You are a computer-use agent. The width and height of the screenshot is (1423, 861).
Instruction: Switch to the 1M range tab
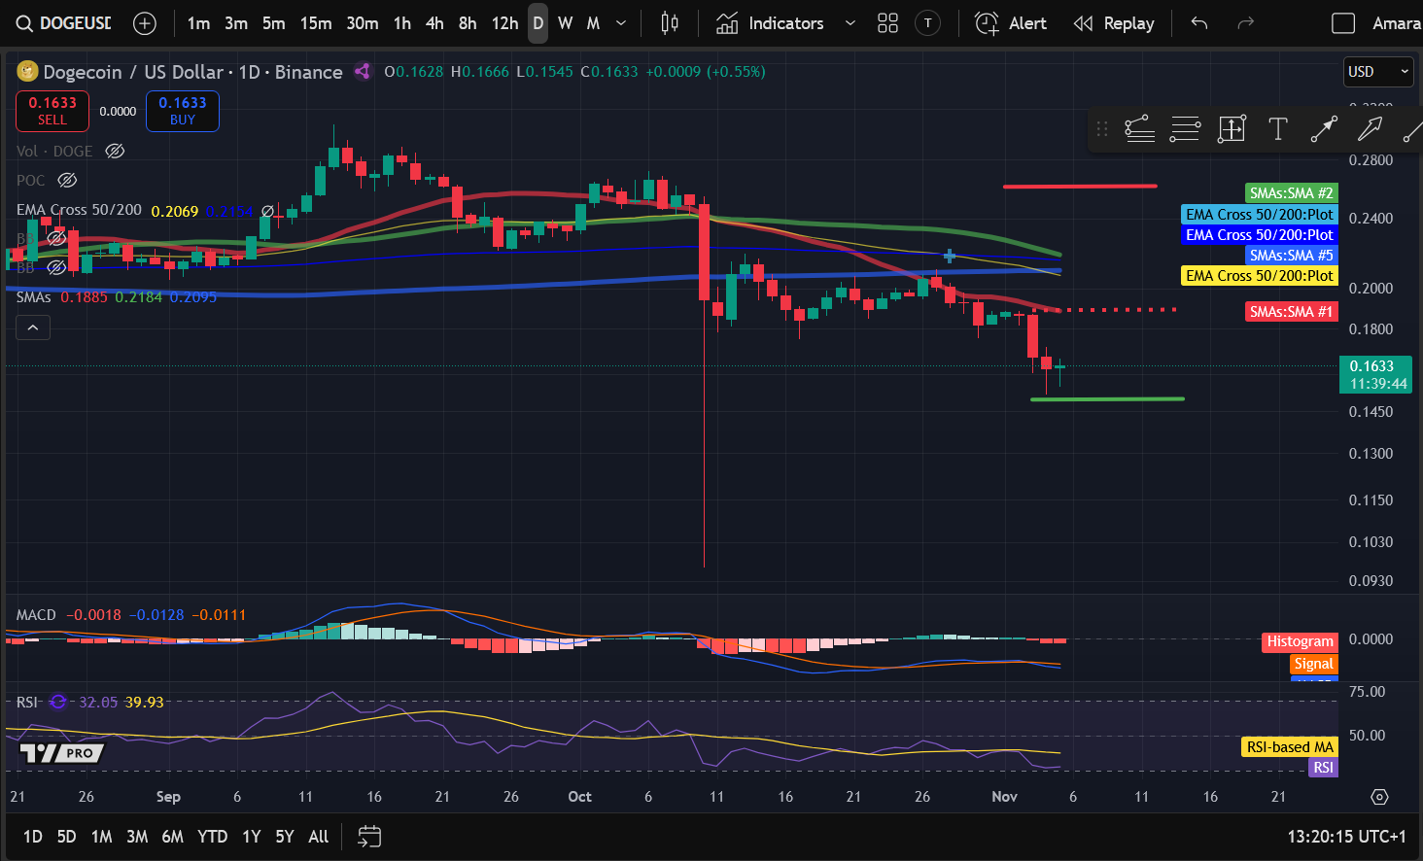(x=101, y=836)
